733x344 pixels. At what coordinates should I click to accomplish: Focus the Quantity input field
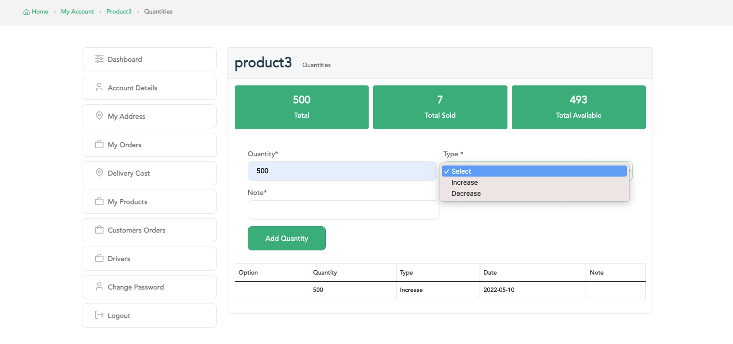[x=342, y=171]
